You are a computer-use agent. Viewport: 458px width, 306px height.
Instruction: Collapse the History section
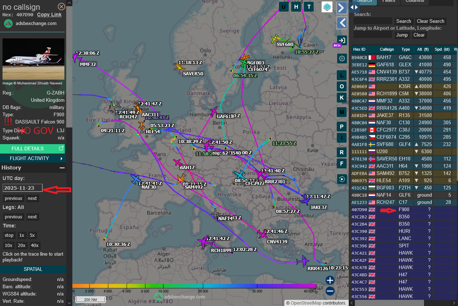pos(62,168)
